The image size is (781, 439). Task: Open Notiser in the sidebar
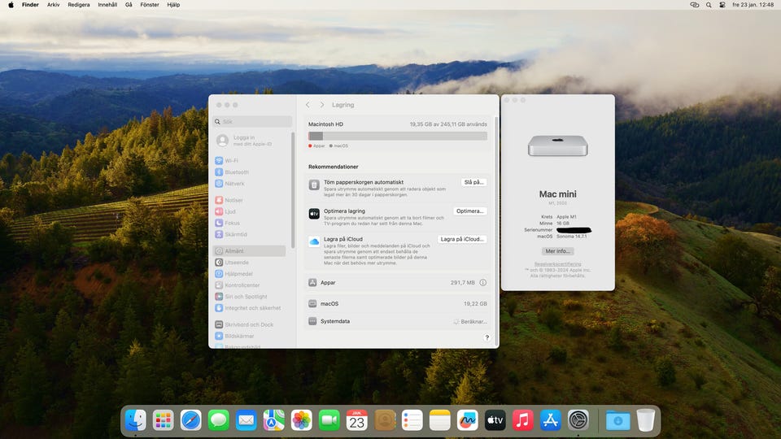(x=233, y=200)
